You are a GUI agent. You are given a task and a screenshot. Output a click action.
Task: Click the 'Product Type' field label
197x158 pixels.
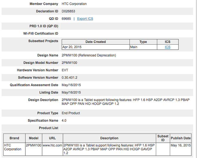pyautogui.click(x=48, y=113)
